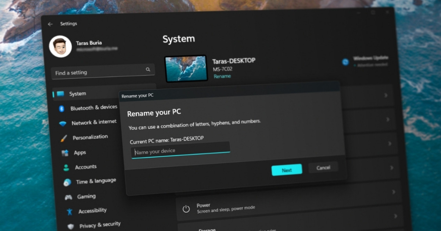Select the System sidebar item
441x231 pixels.
78,94
